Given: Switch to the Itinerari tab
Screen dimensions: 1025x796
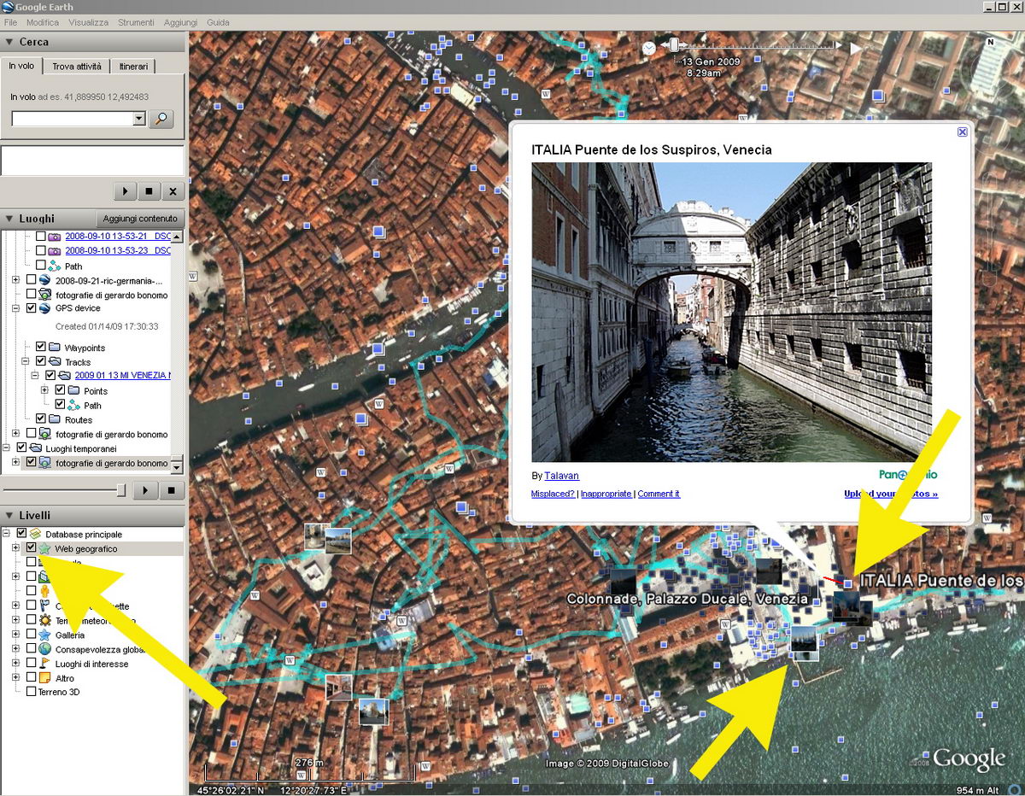Looking at the screenshot, I should [133, 66].
